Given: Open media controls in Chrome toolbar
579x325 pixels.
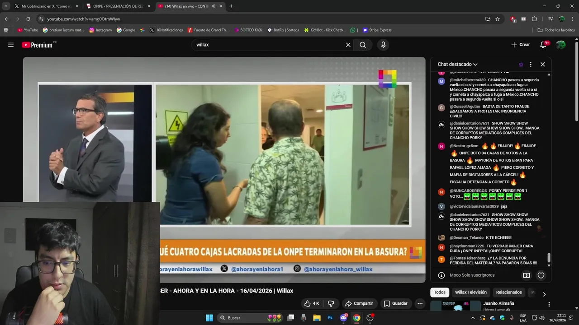Looking at the screenshot, I should click(551, 19).
